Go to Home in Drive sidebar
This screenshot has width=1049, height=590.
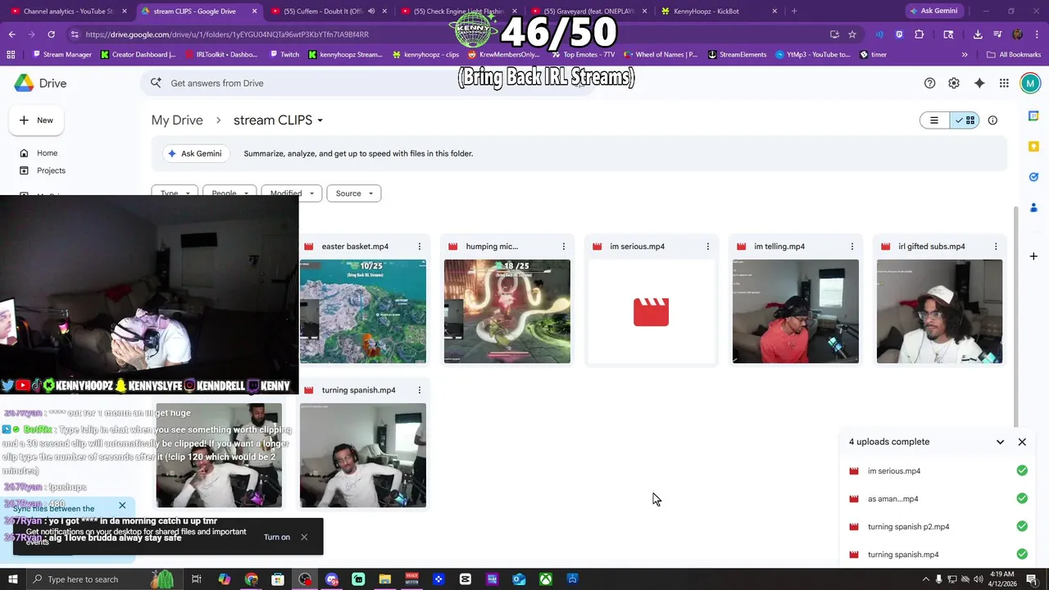pos(47,153)
